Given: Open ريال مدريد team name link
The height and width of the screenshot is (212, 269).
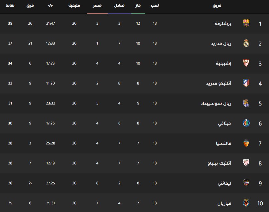Looking at the screenshot, I should (221, 43).
